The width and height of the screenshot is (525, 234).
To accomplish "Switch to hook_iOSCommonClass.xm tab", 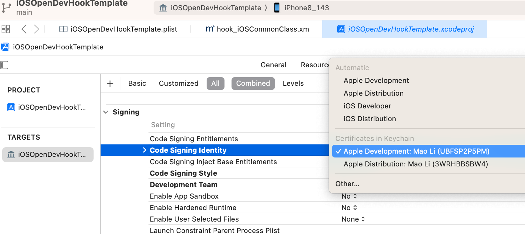I will (257, 29).
